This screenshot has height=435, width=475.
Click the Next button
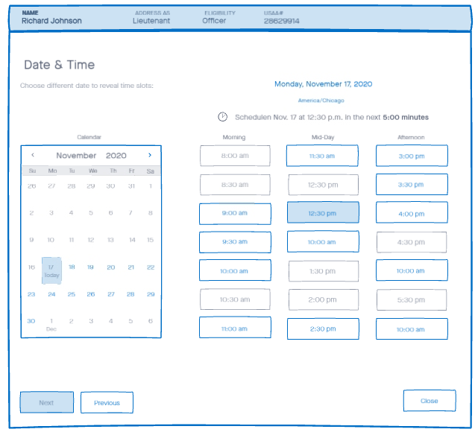(x=47, y=402)
